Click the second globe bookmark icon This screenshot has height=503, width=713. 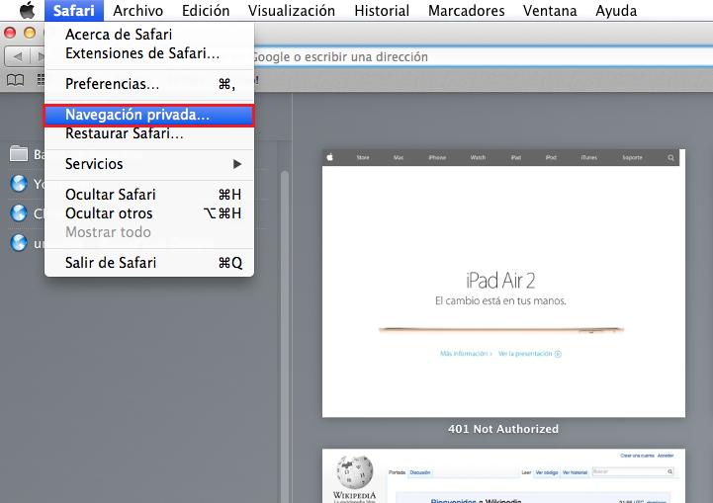pyautogui.click(x=18, y=212)
